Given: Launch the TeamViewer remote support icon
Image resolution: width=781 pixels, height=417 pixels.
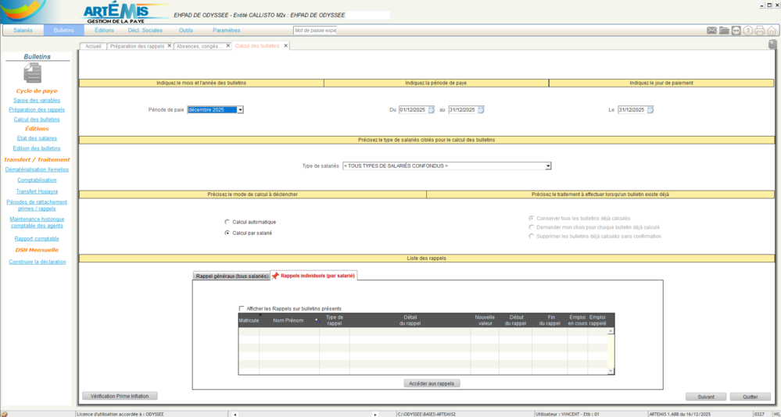Looking at the screenshot, I should [736, 30].
